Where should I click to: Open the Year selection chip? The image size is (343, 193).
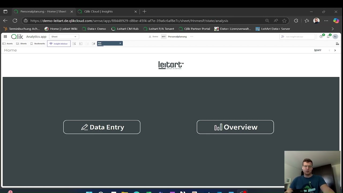coord(107,43)
